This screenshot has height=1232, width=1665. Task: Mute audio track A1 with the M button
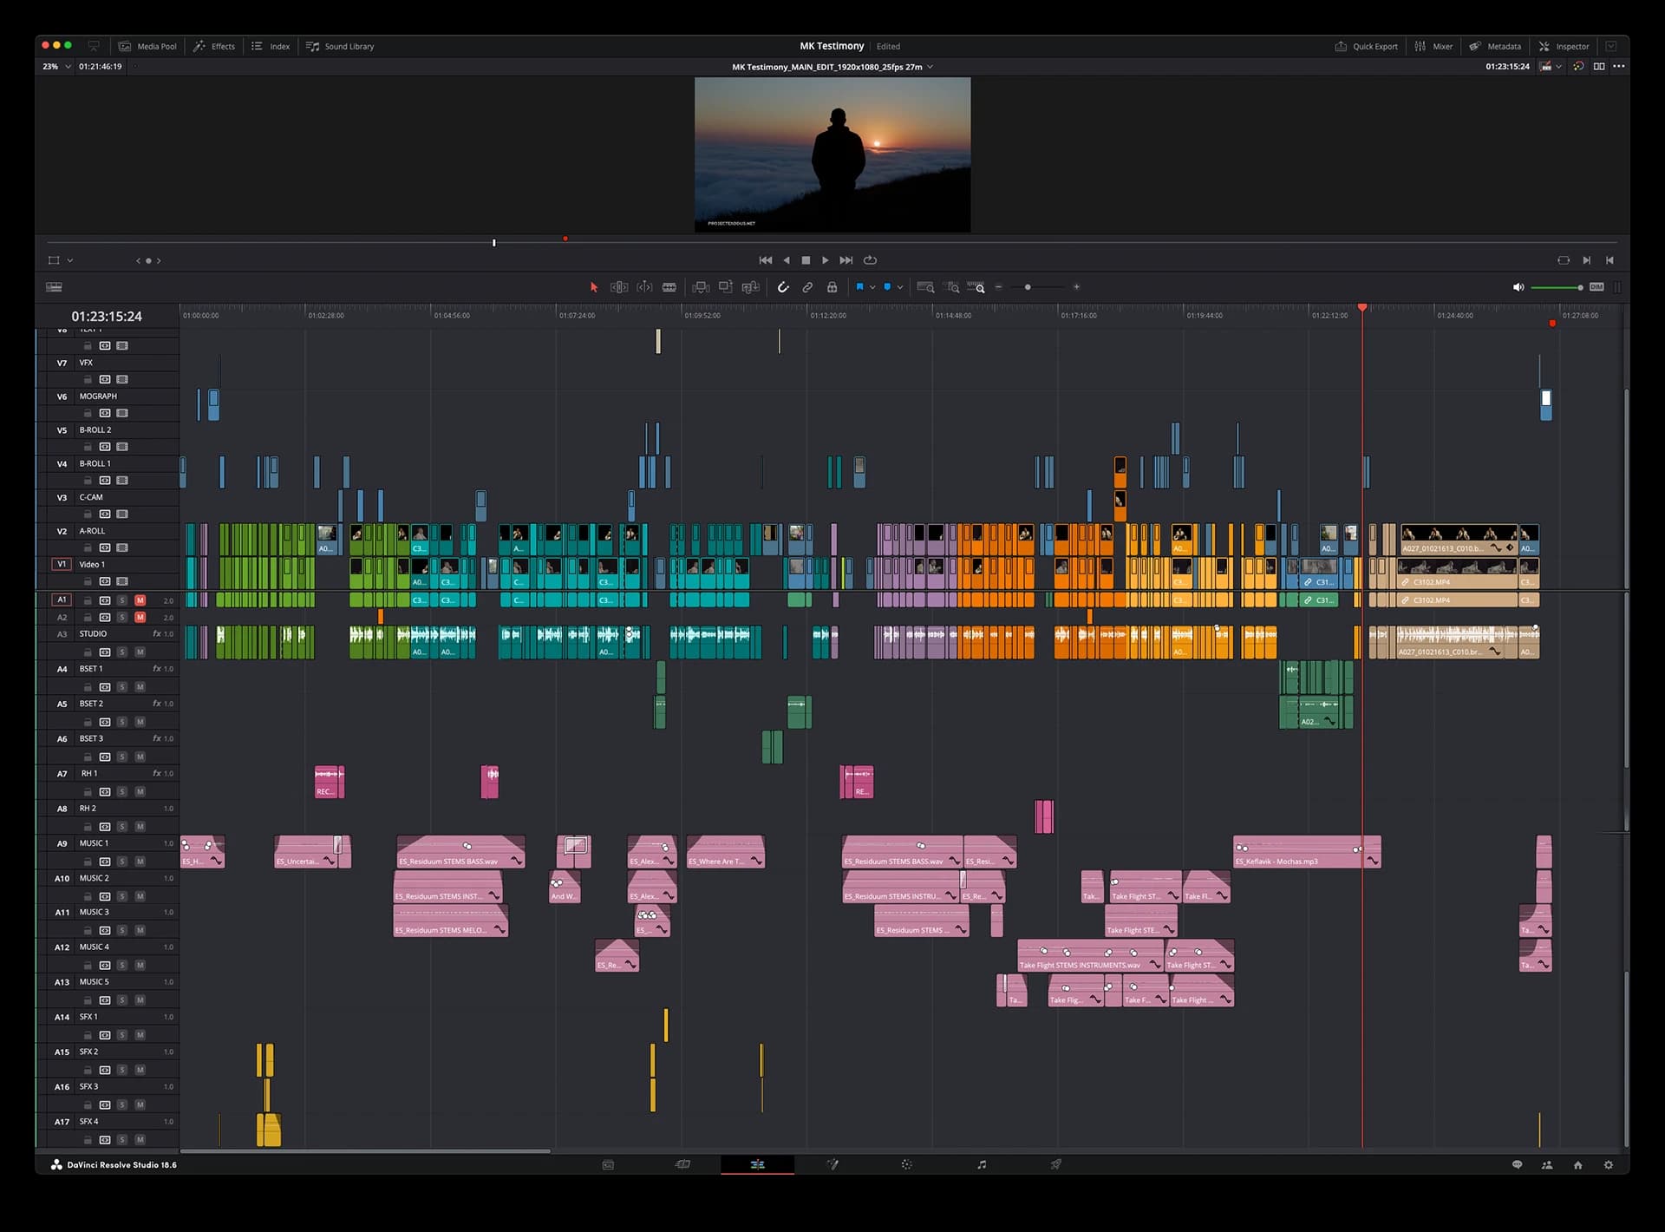tap(140, 600)
